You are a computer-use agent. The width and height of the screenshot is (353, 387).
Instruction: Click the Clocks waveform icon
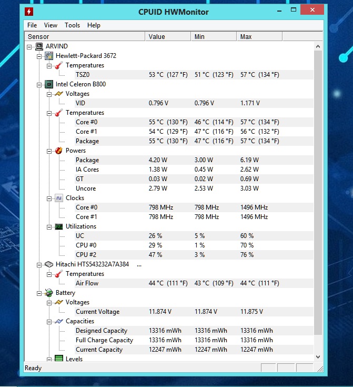59,198
